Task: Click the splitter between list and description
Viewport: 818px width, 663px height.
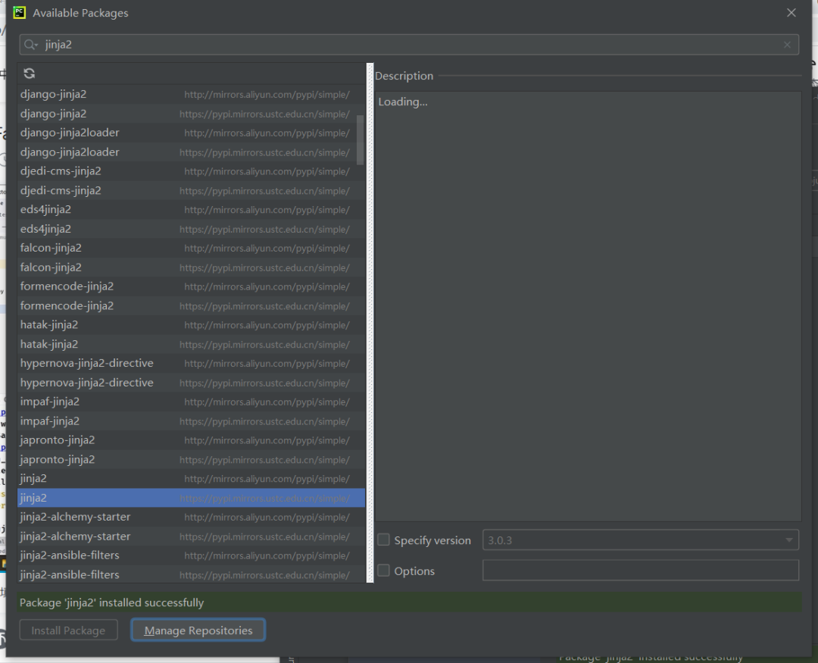Action: pos(370,323)
